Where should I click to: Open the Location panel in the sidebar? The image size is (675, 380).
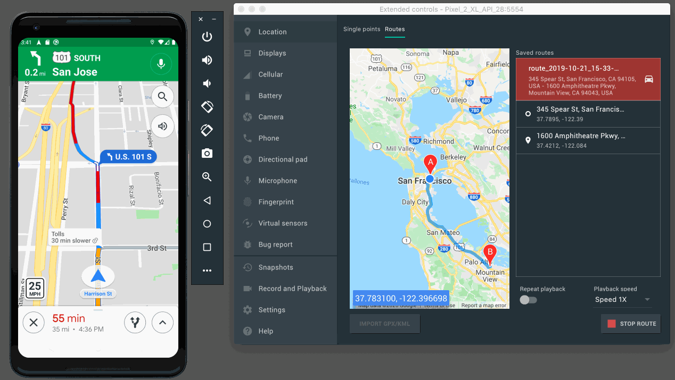[x=271, y=31]
